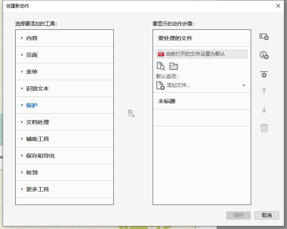The height and width of the screenshot is (229, 287).
Task: Expand the 转到 tool category
Action: [x=64, y=173]
